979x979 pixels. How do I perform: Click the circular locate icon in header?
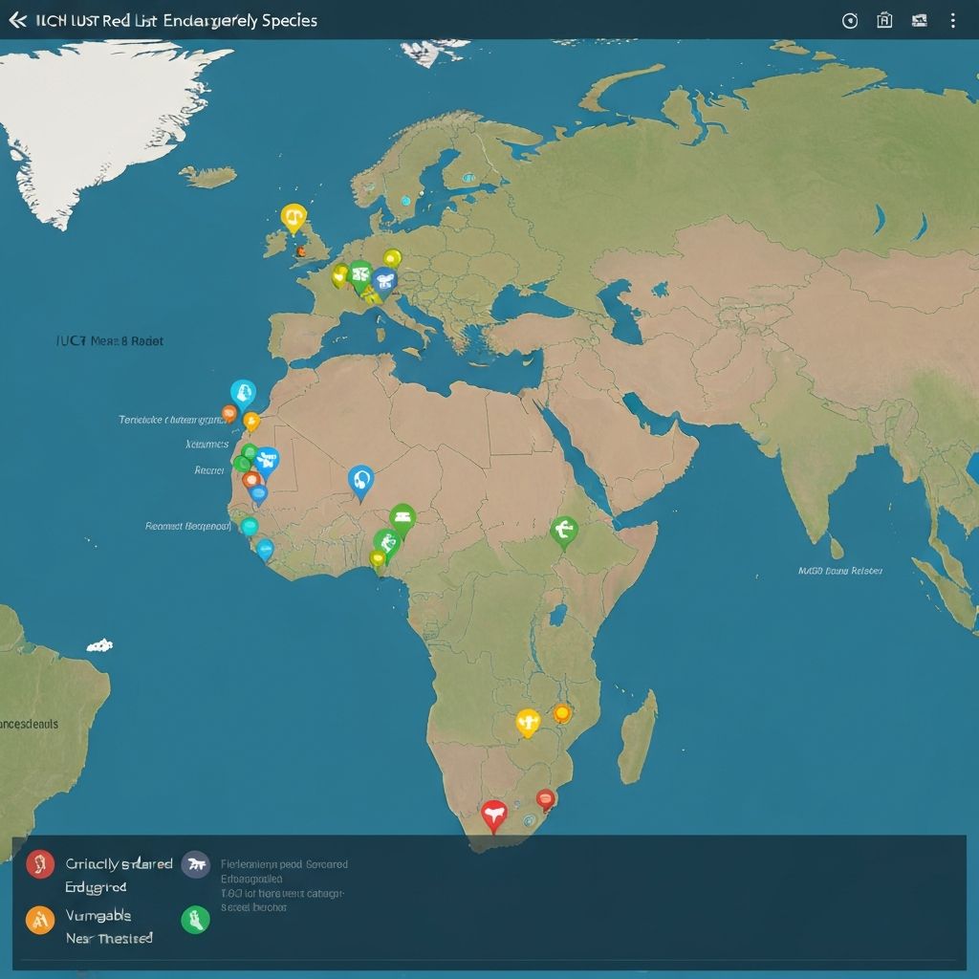(849, 20)
